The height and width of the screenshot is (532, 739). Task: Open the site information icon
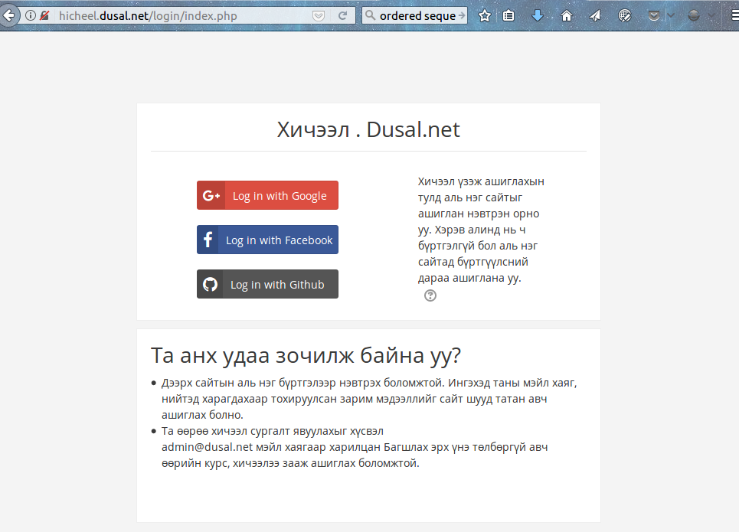coord(31,15)
